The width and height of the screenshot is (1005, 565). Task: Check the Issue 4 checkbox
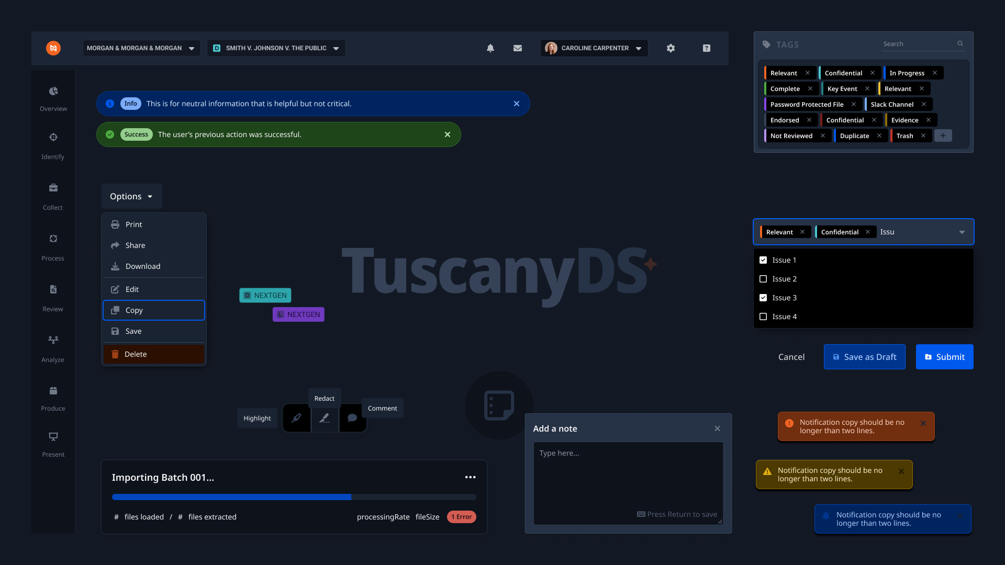(763, 317)
